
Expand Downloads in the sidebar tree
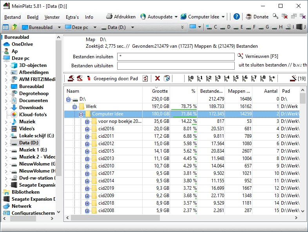click(6, 108)
